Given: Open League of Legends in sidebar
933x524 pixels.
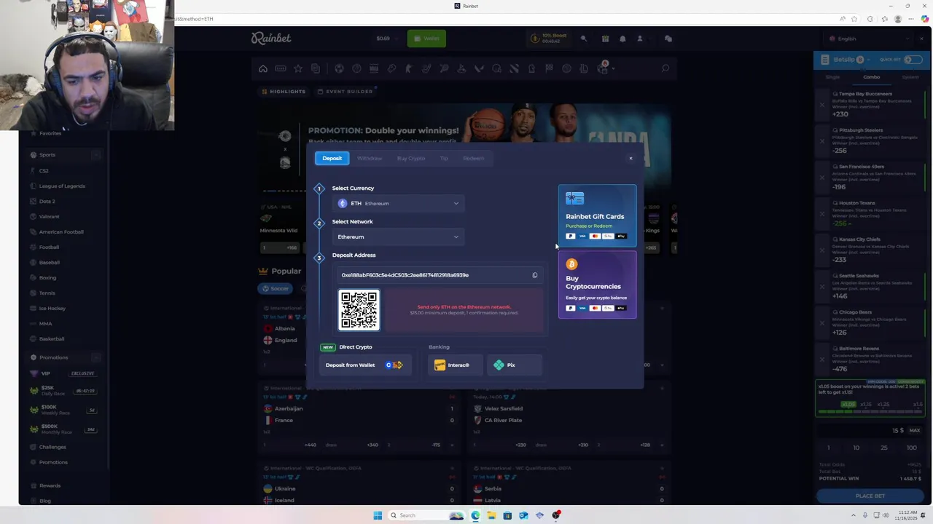Looking at the screenshot, I should pos(62,186).
